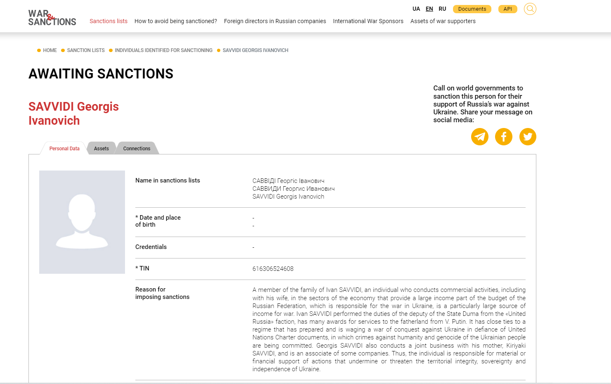The width and height of the screenshot is (611, 384).
Task: Share via the Twitter icon
Action: (528, 137)
